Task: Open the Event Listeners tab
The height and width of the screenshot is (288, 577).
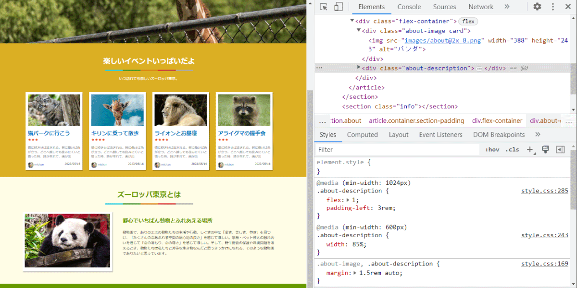Action: (440, 134)
